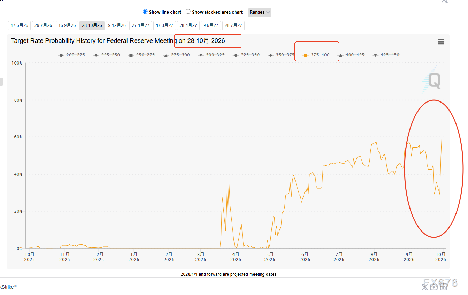Click the 100% y-axis label
Viewport: 468px width, 295px height.
pos(17,63)
